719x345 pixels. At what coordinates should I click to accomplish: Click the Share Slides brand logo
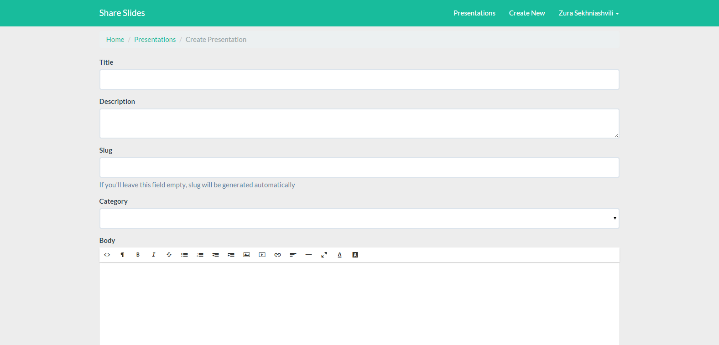pos(122,13)
